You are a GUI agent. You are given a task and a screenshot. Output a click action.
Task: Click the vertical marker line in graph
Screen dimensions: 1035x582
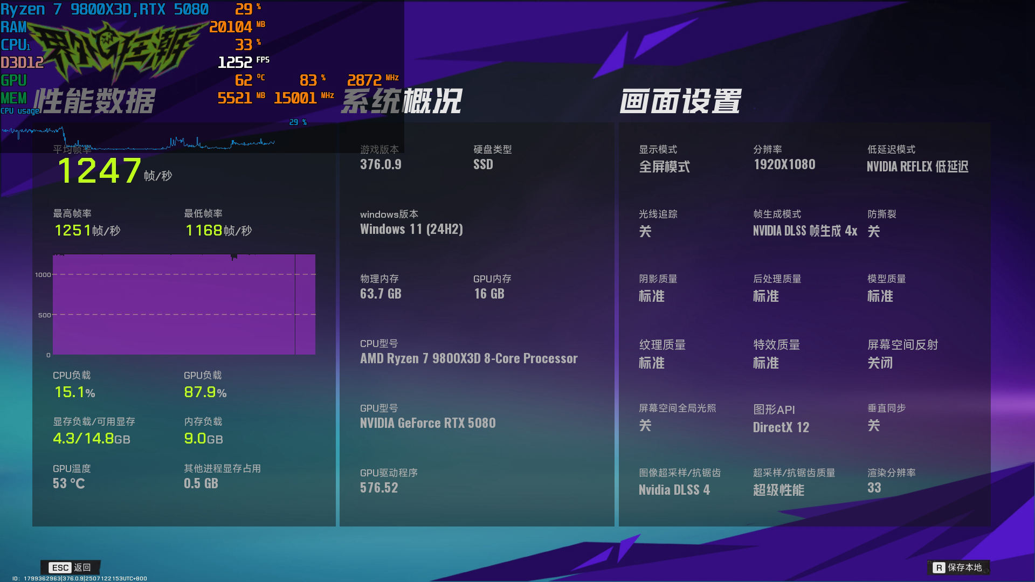point(295,304)
